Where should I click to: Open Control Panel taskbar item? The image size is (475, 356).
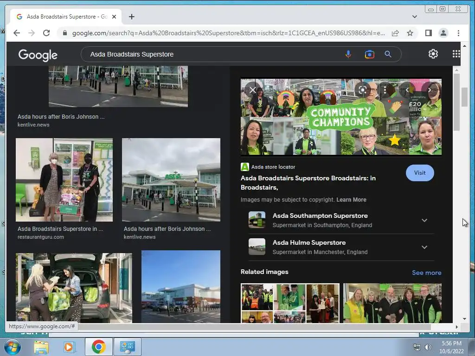point(127,347)
